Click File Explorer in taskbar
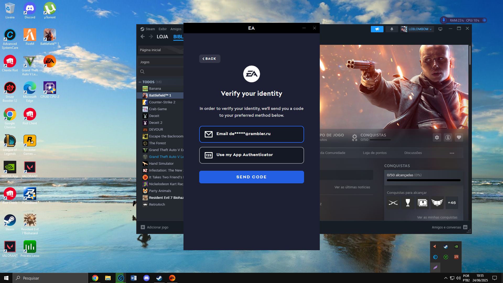Screen dimensions: 503x283 (108, 278)
